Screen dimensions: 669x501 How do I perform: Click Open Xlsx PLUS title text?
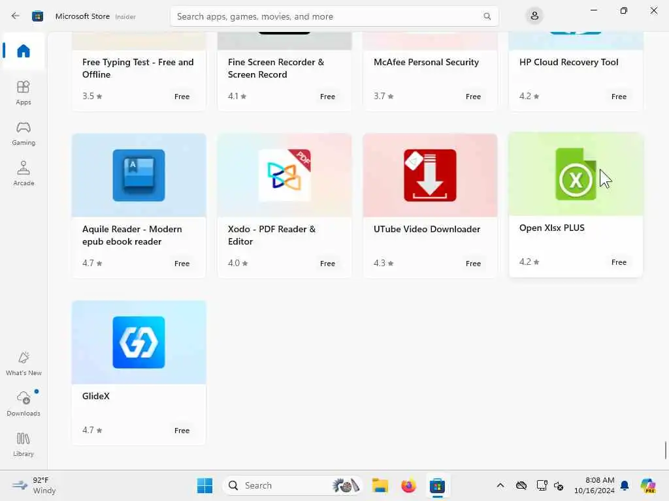[x=551, y=228]
